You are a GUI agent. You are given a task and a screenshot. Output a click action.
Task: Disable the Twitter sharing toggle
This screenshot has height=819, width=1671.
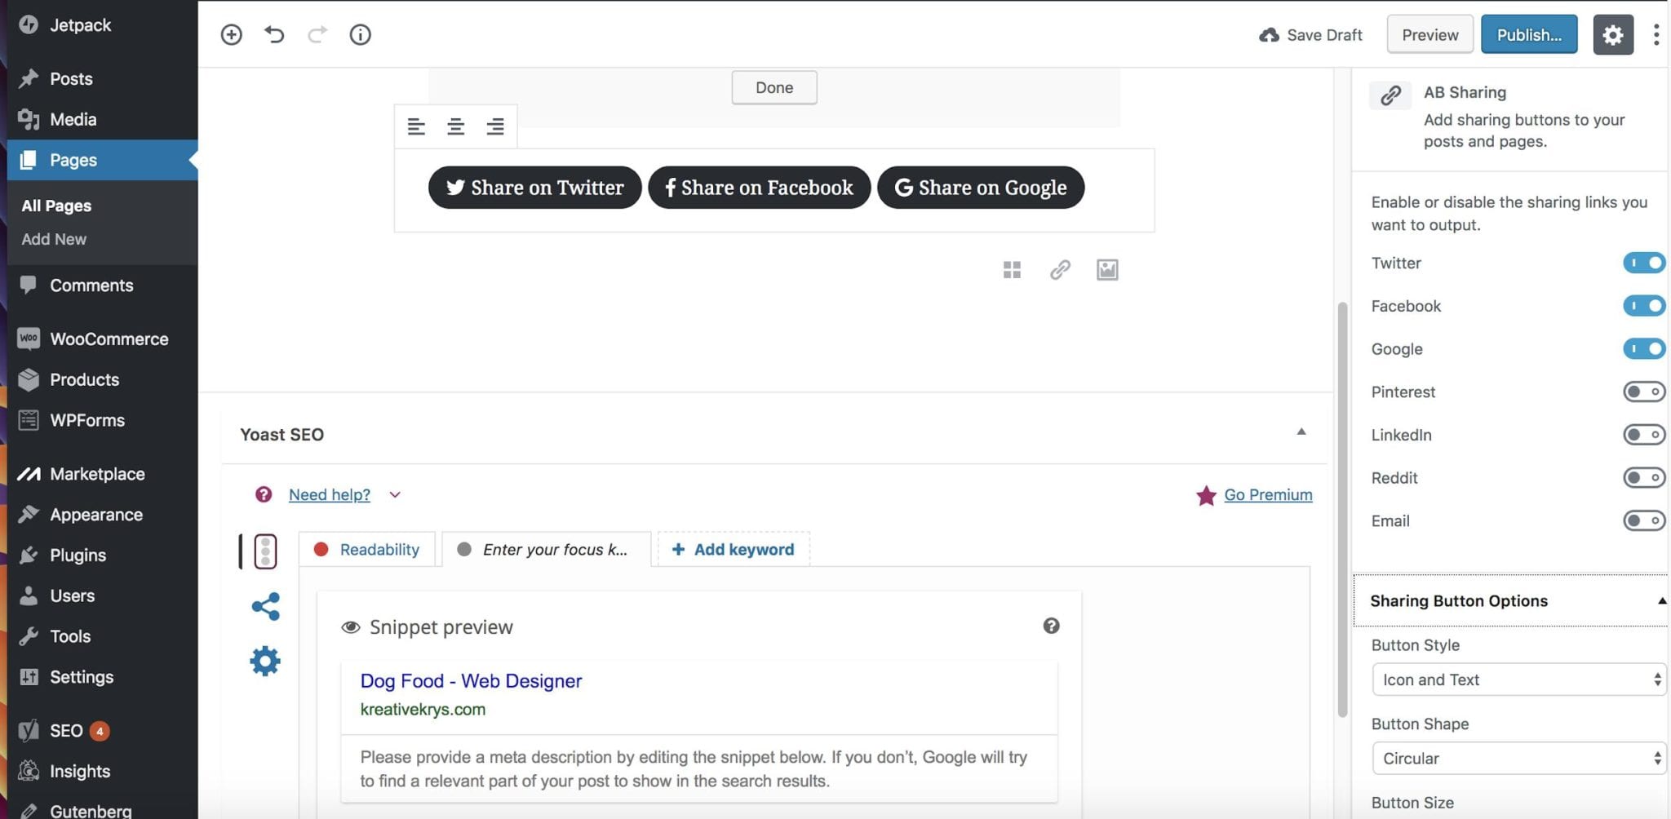(1643, 263)
